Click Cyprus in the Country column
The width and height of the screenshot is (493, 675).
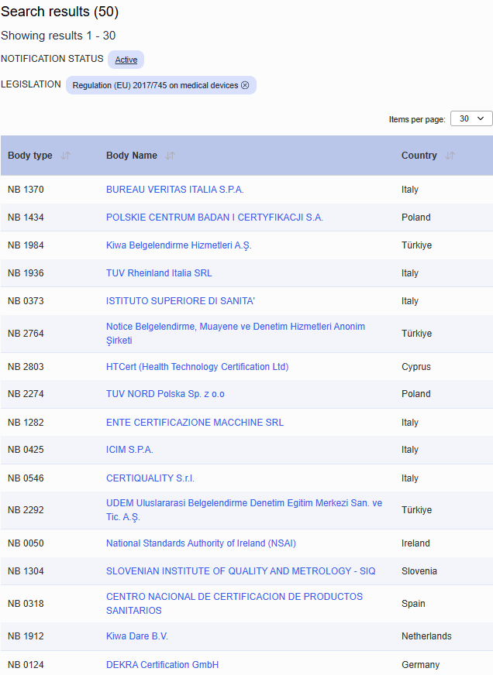pos(416,367)
